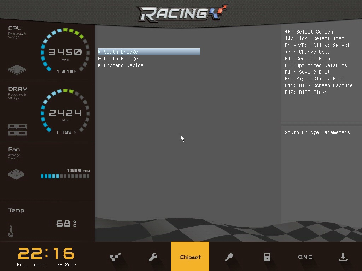
Task: Click the DRAM frequency gauge showing 2424
Action: coord(65,111)
